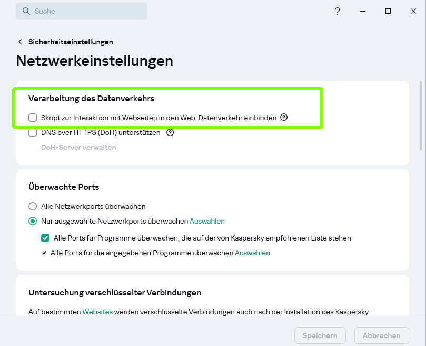
Task: Maximize the settings window
Action: pyautogui.click(x=388, y=11)
